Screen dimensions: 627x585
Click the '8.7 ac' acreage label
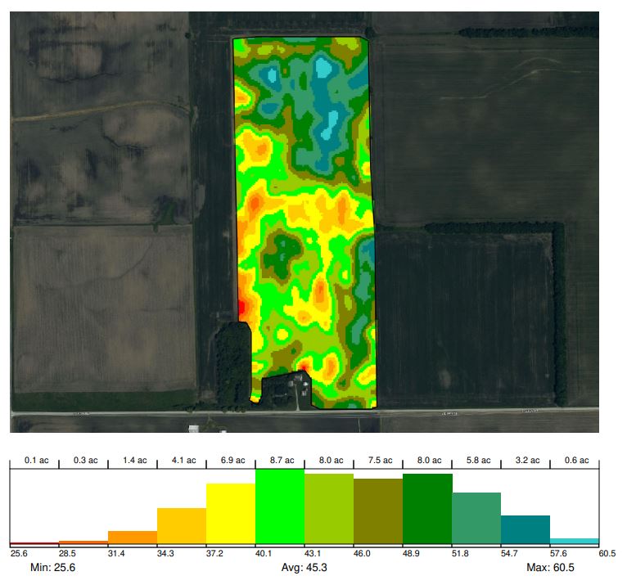coord(282,460)
